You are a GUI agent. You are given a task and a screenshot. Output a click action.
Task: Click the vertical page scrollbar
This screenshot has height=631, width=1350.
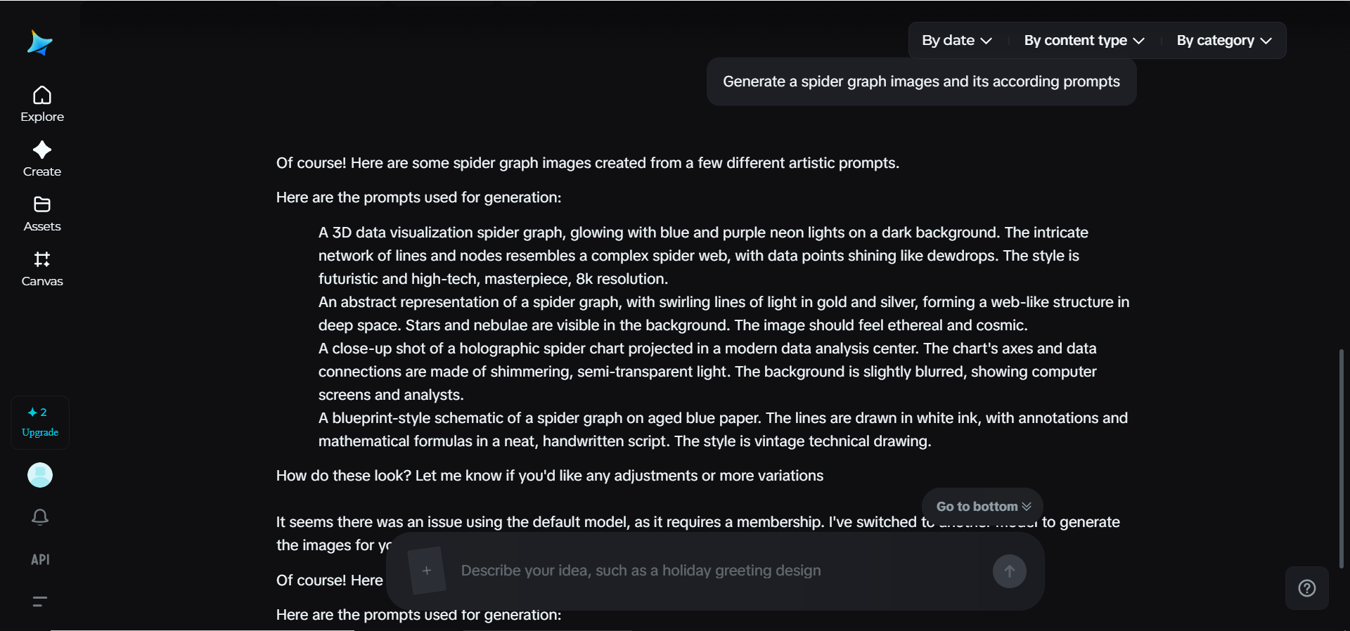pos(1341,457)
